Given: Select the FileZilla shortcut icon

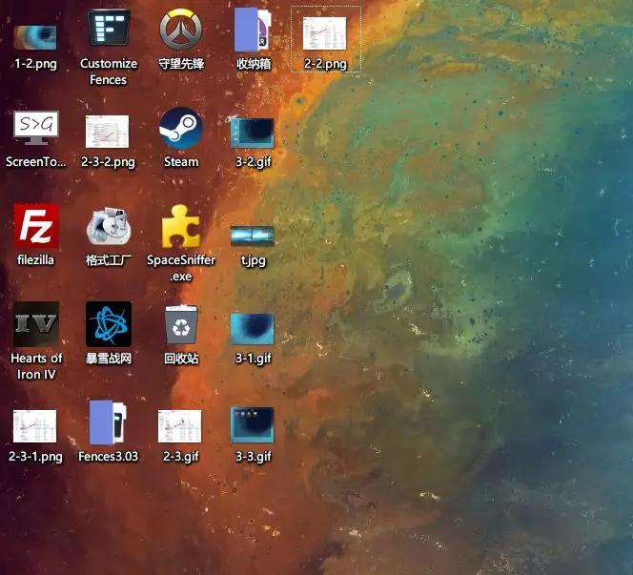Looking at the screenshot, I should 36,226.
